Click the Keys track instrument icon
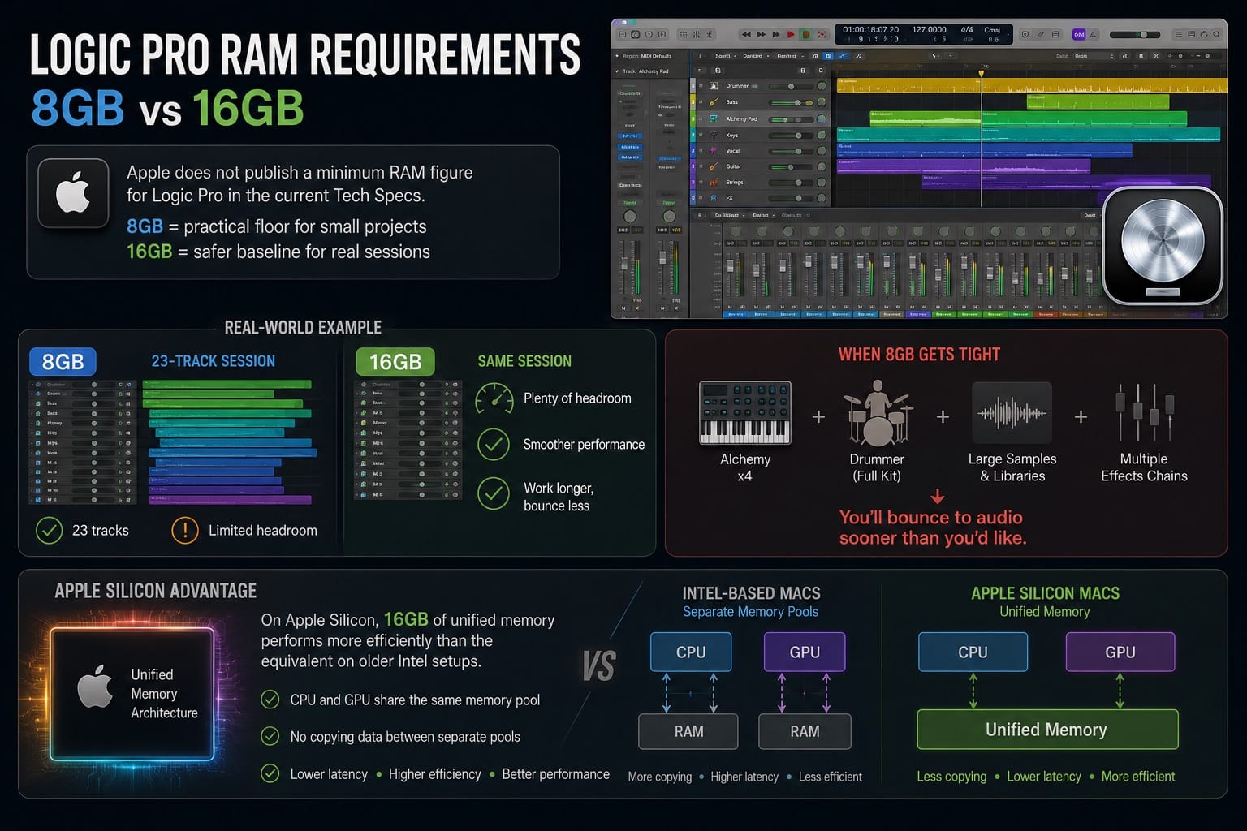The width and height of the screenshot is (1247, 831). click(714, 135)
